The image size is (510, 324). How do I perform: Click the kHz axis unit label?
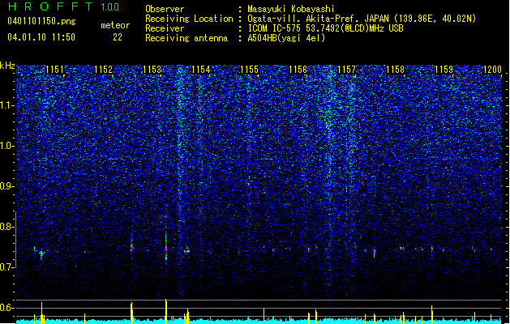pyautogui.click(x=7, y=66)
